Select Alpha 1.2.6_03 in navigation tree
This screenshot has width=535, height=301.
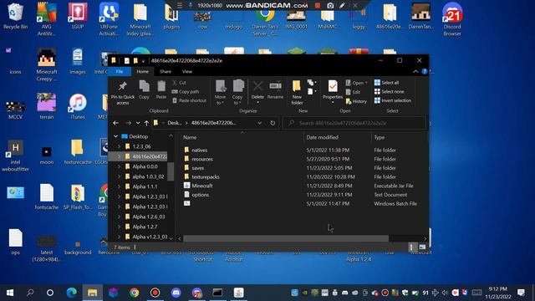(x=149, y=217)
